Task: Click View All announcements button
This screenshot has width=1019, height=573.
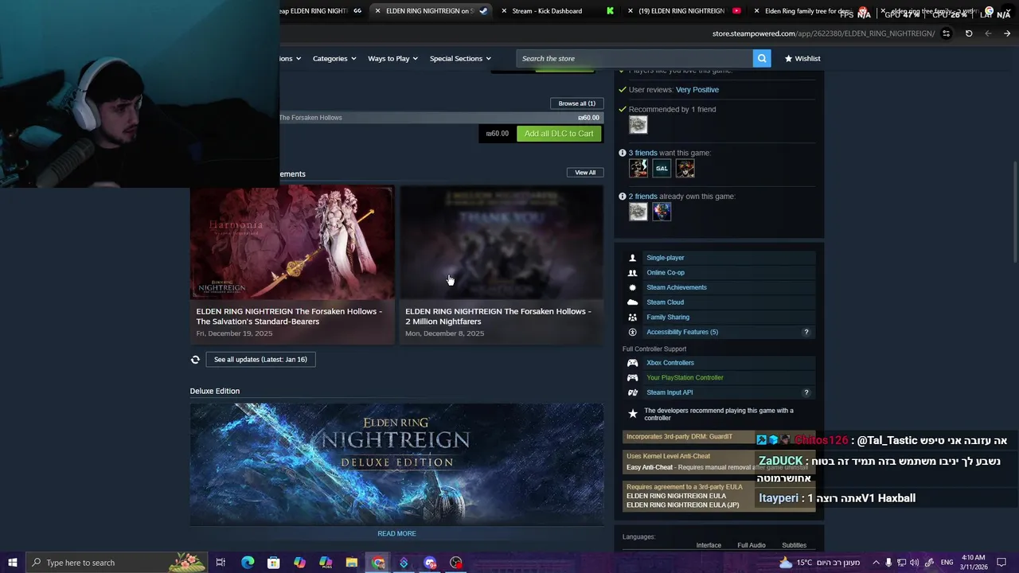Action: 585,173
